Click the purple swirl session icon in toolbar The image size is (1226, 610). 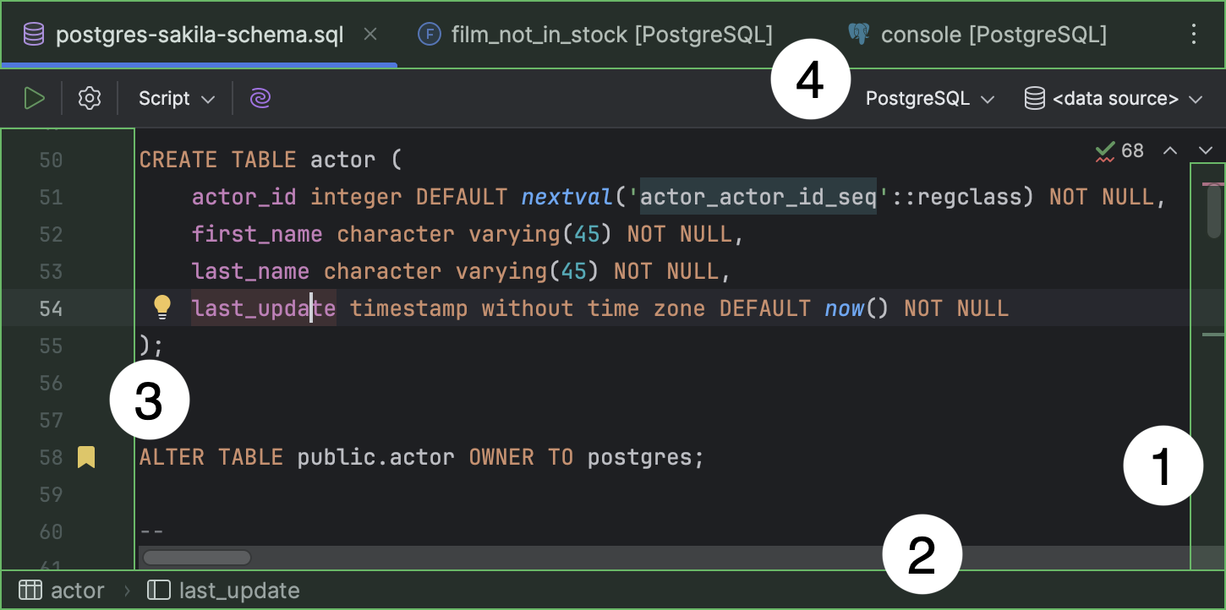(260, 97)
